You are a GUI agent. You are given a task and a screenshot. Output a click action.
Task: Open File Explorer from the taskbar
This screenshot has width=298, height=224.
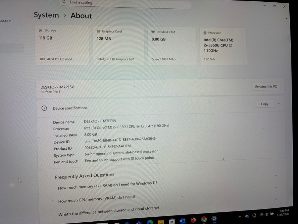coord(161,221)
